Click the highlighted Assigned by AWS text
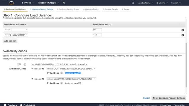Screen dimensions: 189x106 pos(73,73)
